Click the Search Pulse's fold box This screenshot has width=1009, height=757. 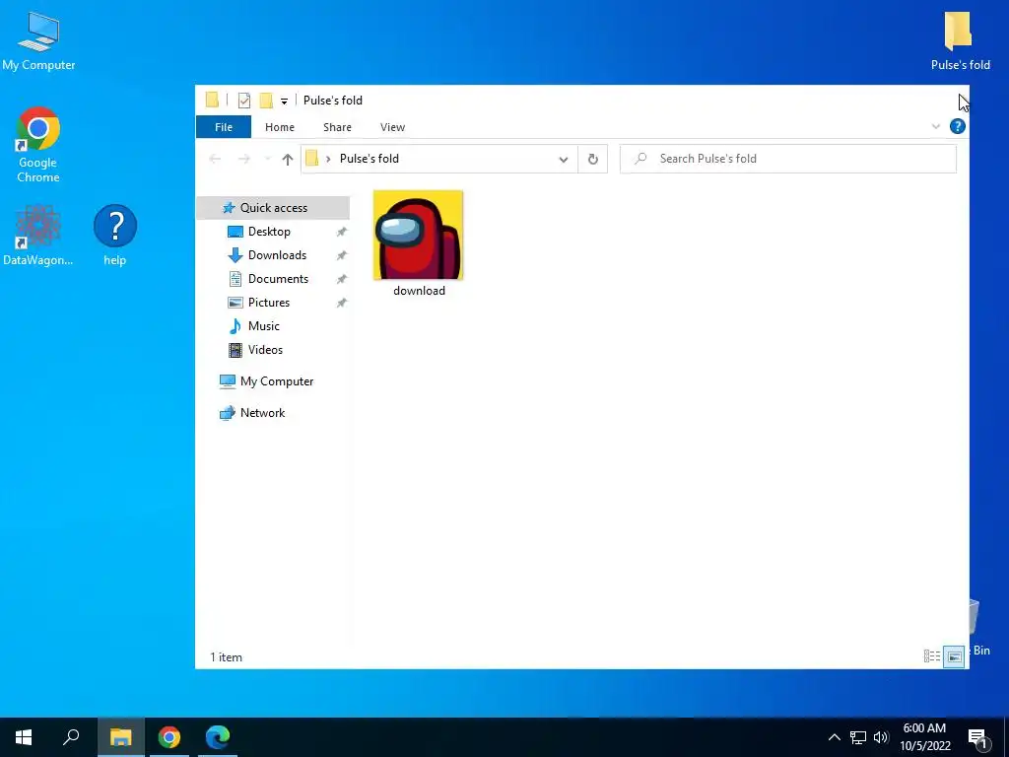[x=787, y=159]
